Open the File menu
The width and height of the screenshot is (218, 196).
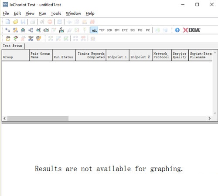pos(6,14)
